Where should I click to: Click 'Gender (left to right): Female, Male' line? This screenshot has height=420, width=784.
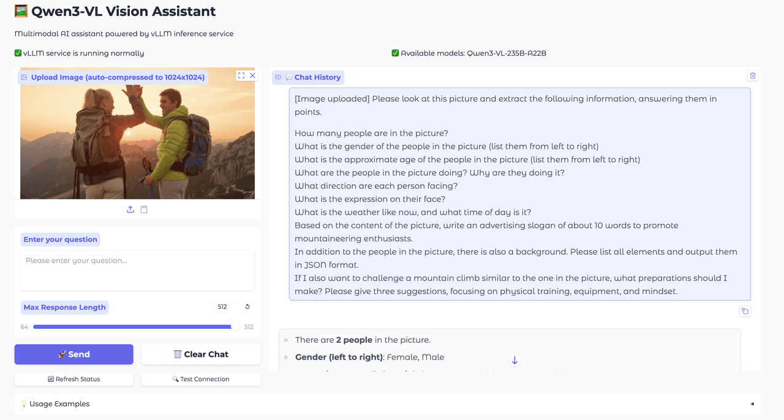[x=370, y=357]
